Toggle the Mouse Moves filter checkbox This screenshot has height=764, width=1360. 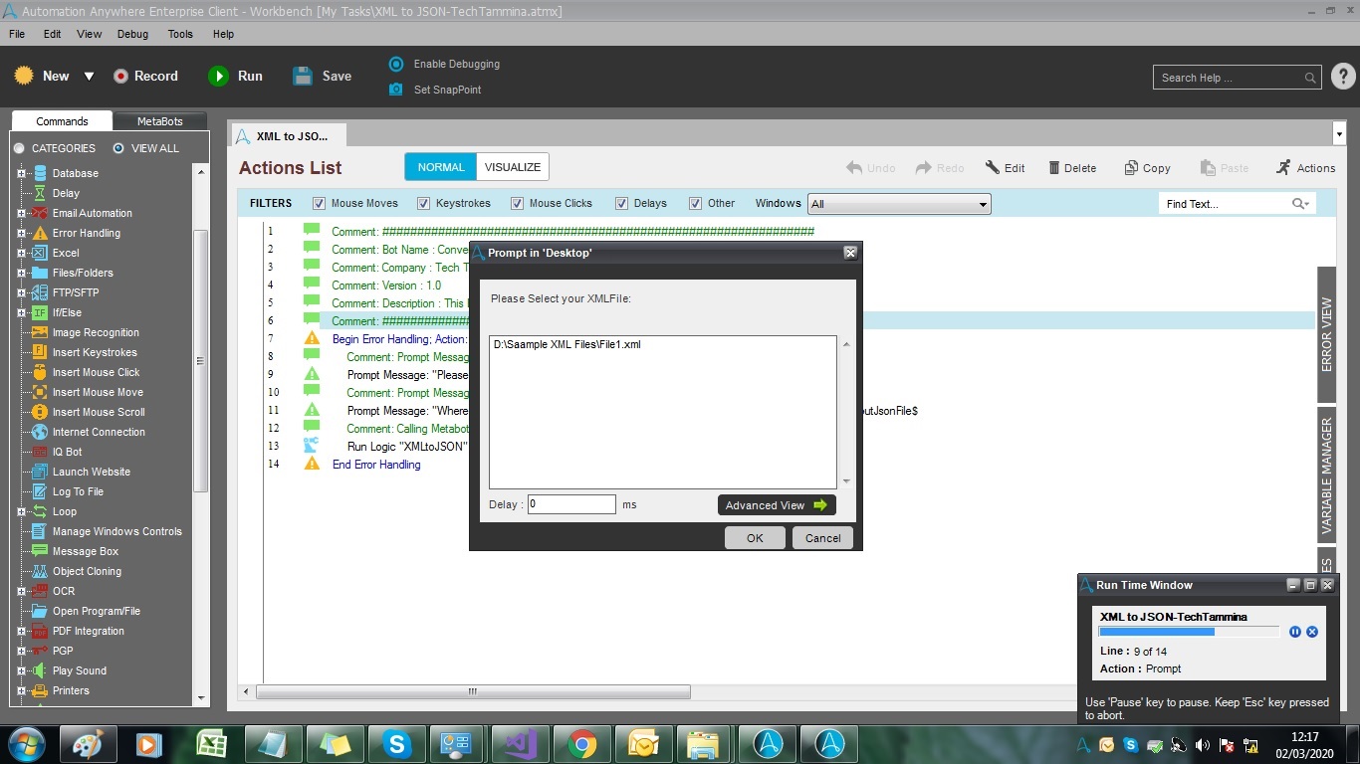pyautogui.click(x=319, y=203)
